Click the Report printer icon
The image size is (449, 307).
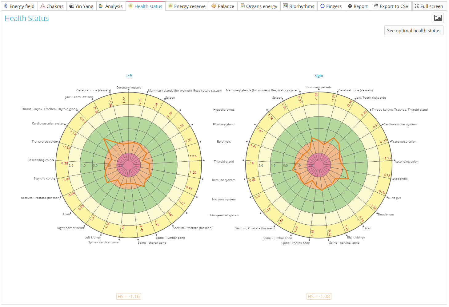point(349,6)
